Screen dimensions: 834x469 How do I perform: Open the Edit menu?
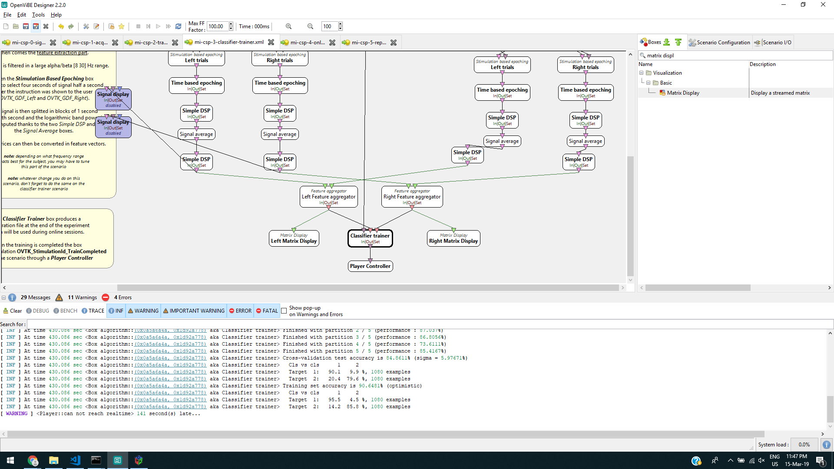click(22, 15)
